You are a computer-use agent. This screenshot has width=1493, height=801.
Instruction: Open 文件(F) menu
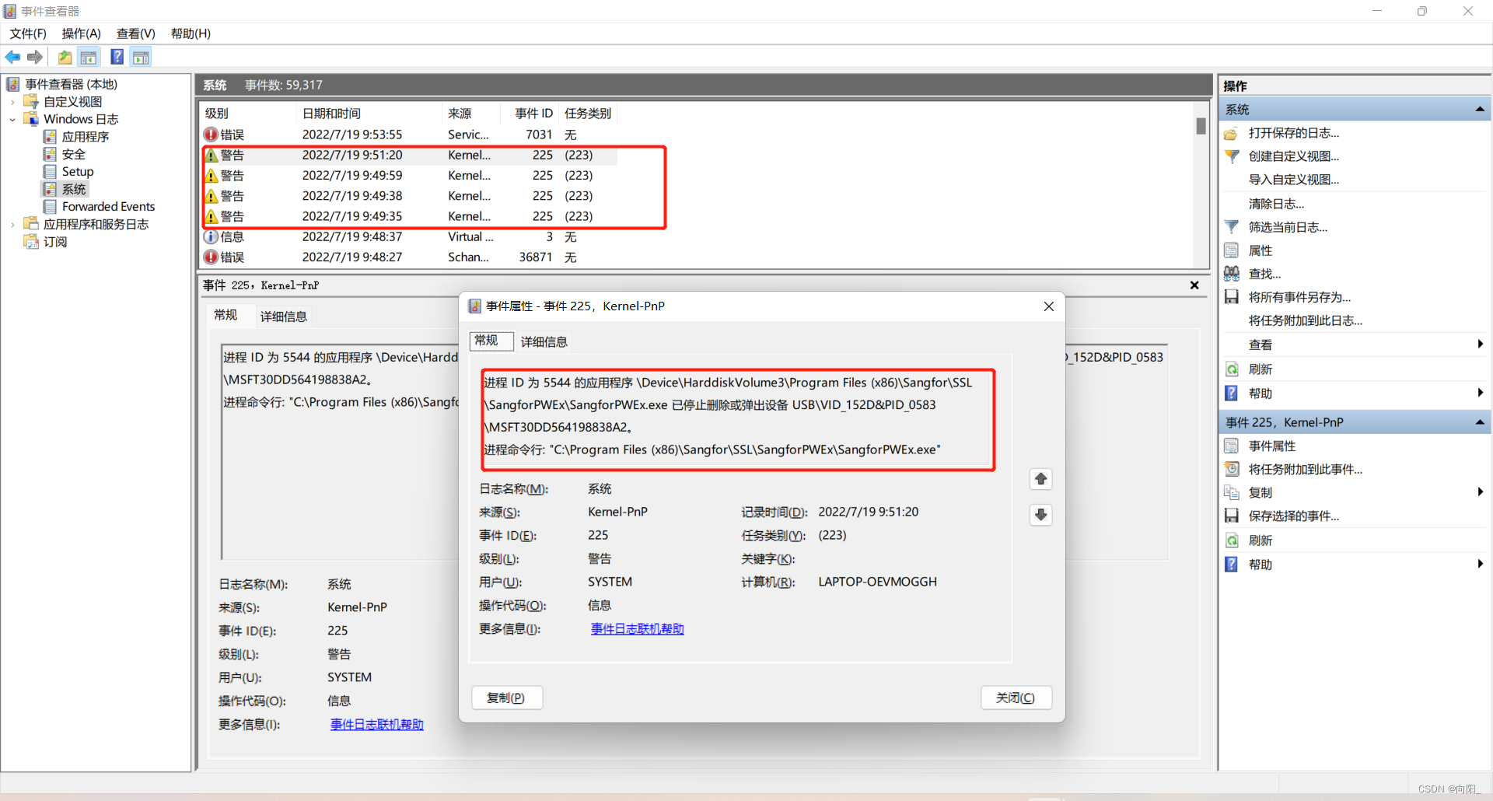pyautogui.click(x=28, y=33)
